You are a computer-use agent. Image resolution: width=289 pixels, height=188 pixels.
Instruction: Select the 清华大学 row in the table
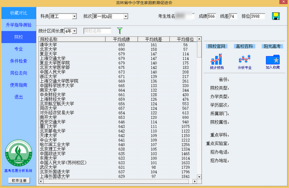(118, 45)
